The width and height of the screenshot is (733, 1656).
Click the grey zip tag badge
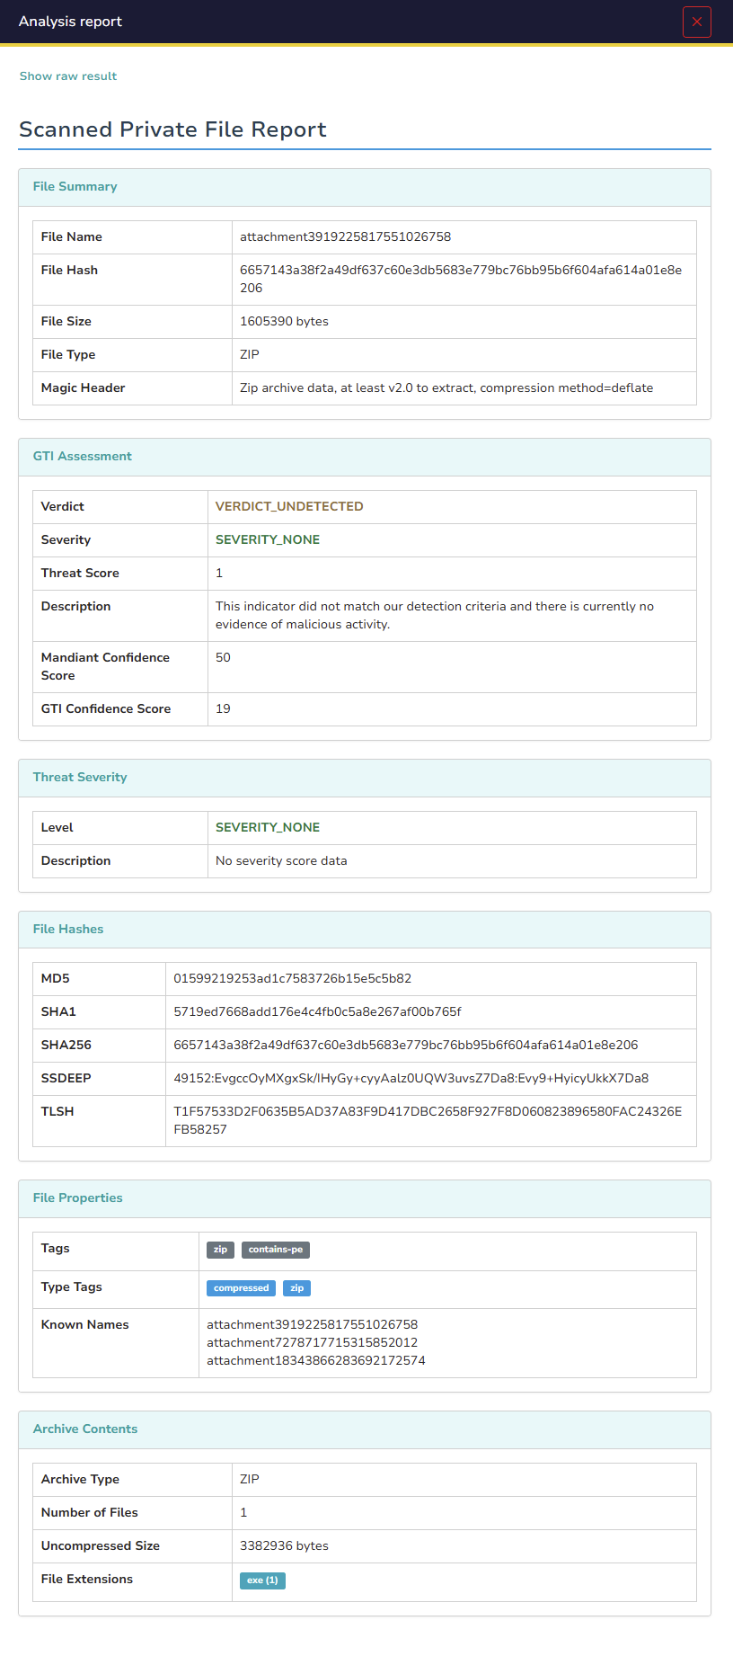coord(220,1250)
